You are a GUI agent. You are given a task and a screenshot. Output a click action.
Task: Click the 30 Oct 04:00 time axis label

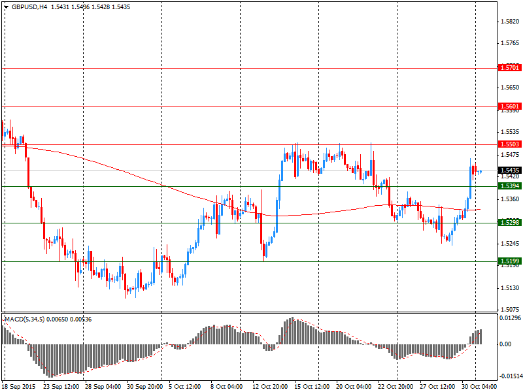(479, 387)
